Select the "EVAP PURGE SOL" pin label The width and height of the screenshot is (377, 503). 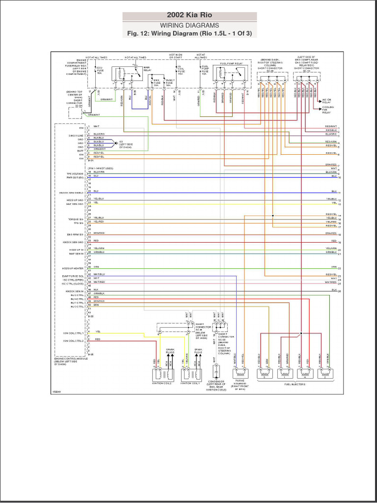[x=73, y=276]
